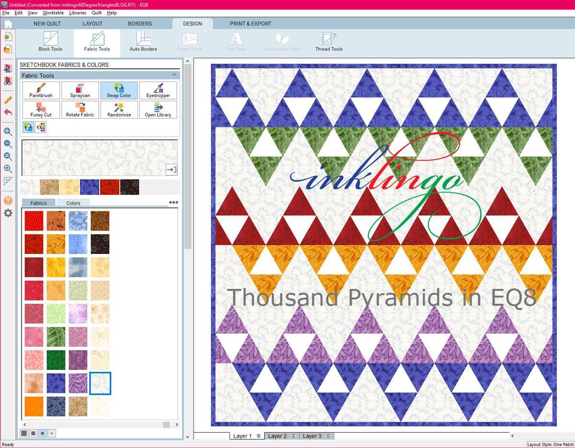Open the Quilt menu
Screen dimensions: 575x448
96,12
